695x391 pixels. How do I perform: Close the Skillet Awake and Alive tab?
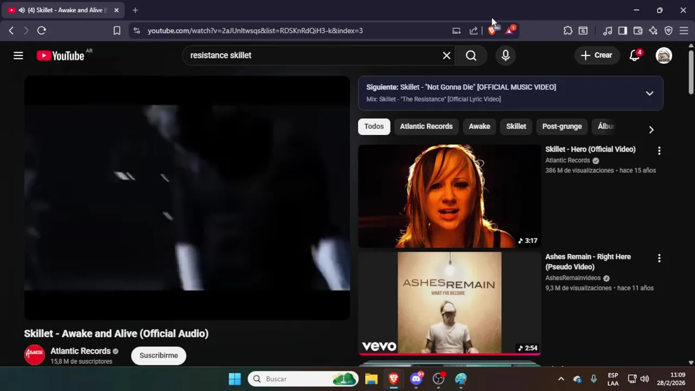116,10
